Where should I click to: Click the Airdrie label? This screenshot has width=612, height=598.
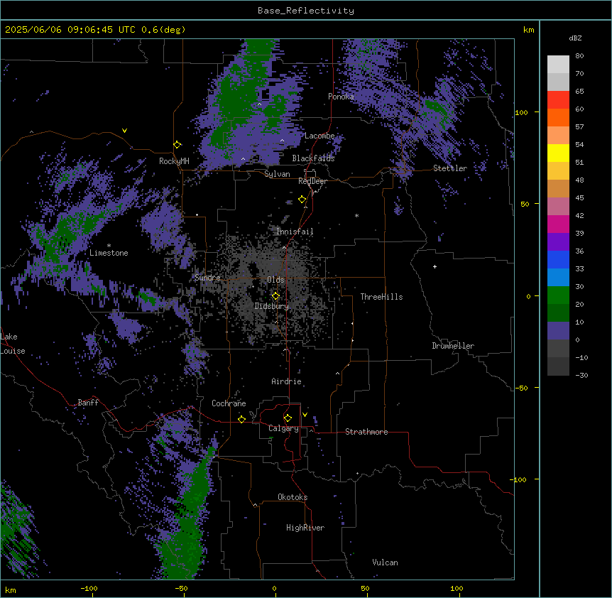coord(286,381)
